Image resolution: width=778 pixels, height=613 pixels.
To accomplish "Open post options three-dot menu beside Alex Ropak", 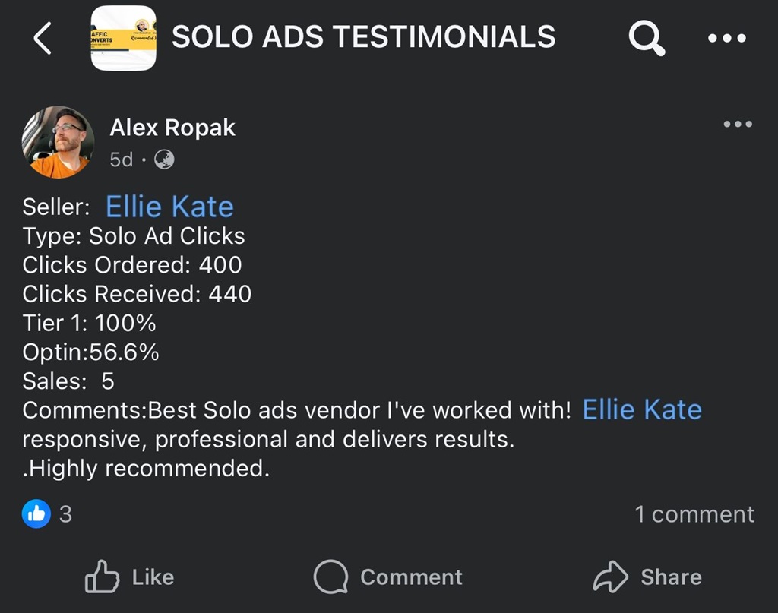I will click(x=737, y=125).
